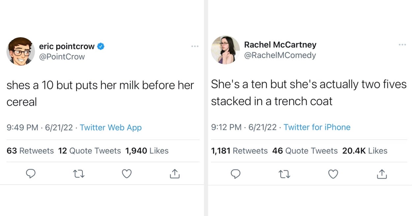Click the Twitter Web App source link
The height and width of the screenshot is (216, 412).
(x=111, y=127)
